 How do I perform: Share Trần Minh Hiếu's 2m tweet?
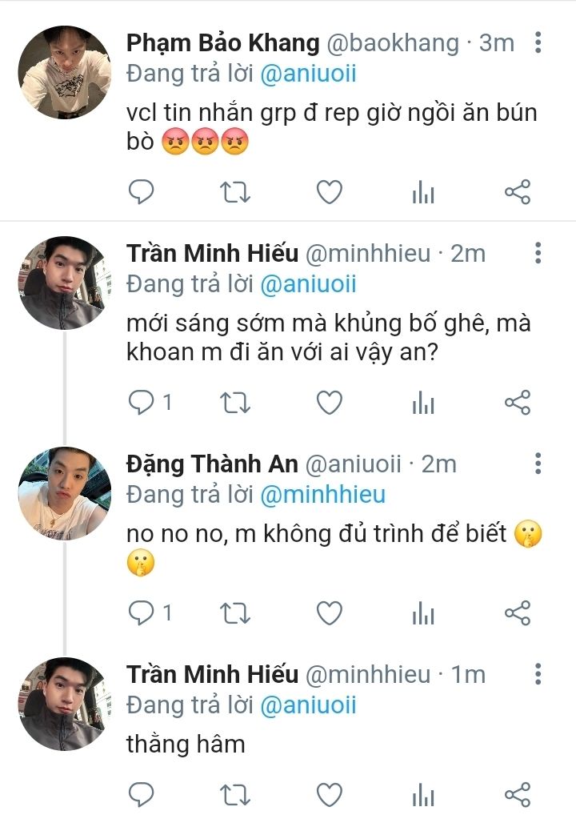point(518,403)
